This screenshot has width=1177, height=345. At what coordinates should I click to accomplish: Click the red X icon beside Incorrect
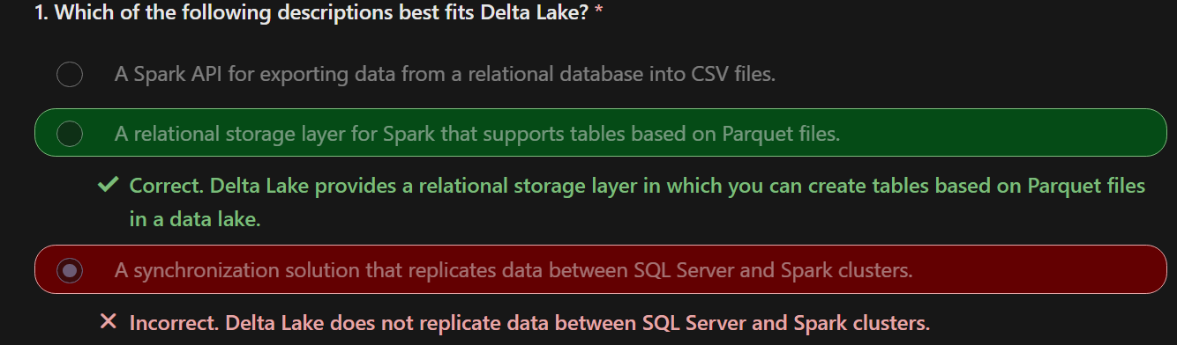tap(109, 322)
